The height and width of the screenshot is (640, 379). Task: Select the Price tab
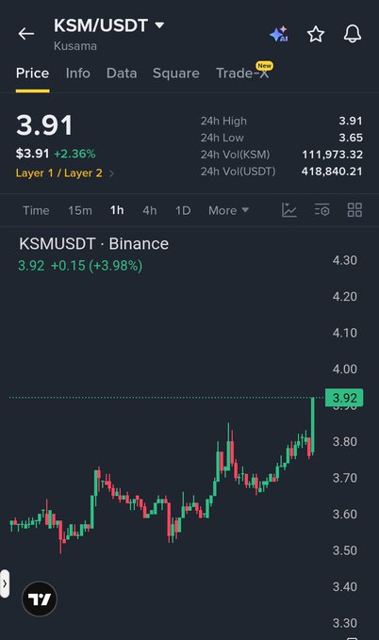click(32, 74)
